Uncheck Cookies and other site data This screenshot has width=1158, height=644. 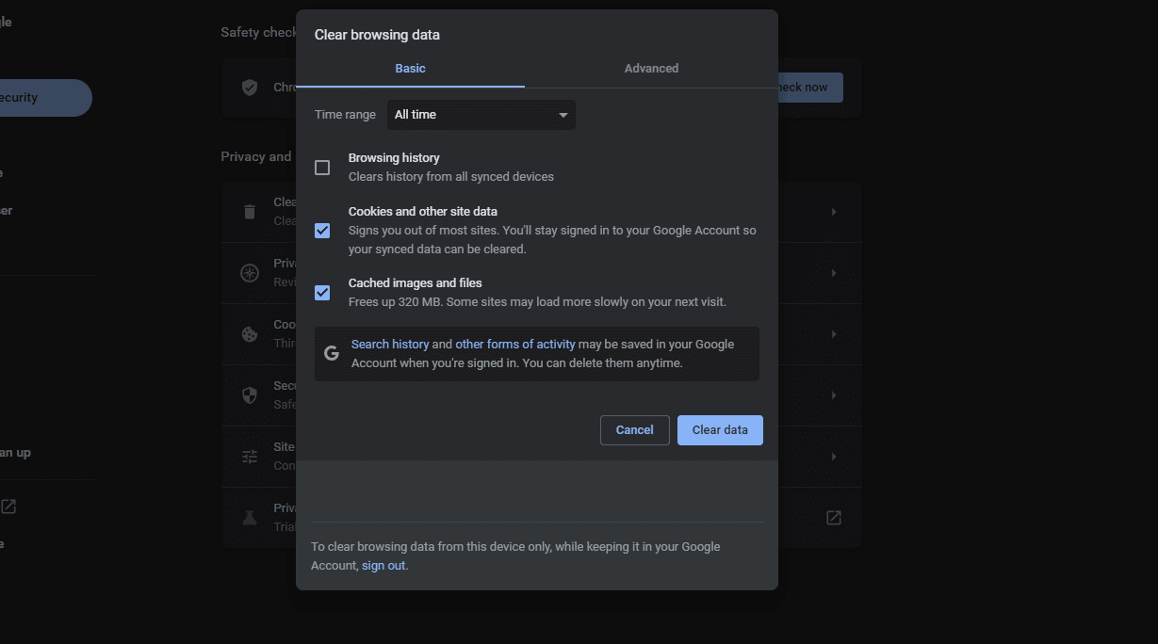[x=322, y=231]
